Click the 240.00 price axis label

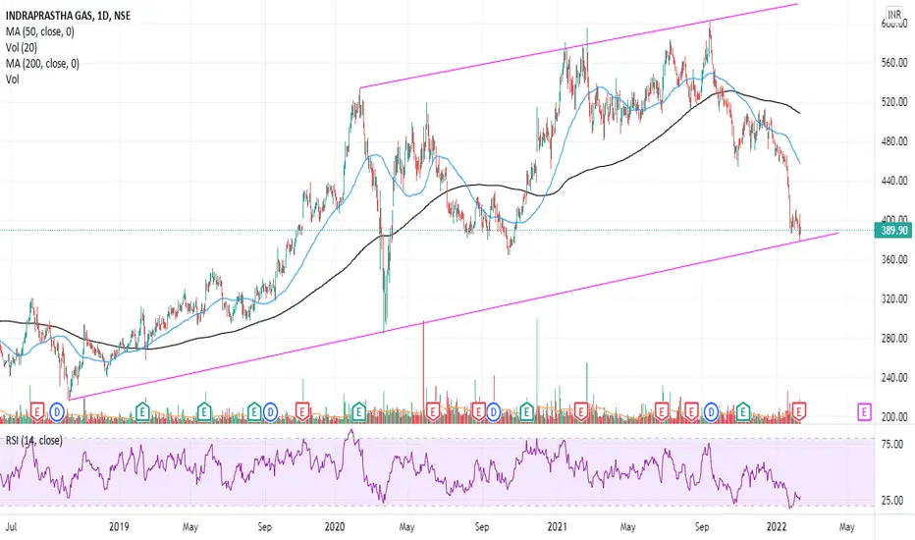tap(894, 378)
